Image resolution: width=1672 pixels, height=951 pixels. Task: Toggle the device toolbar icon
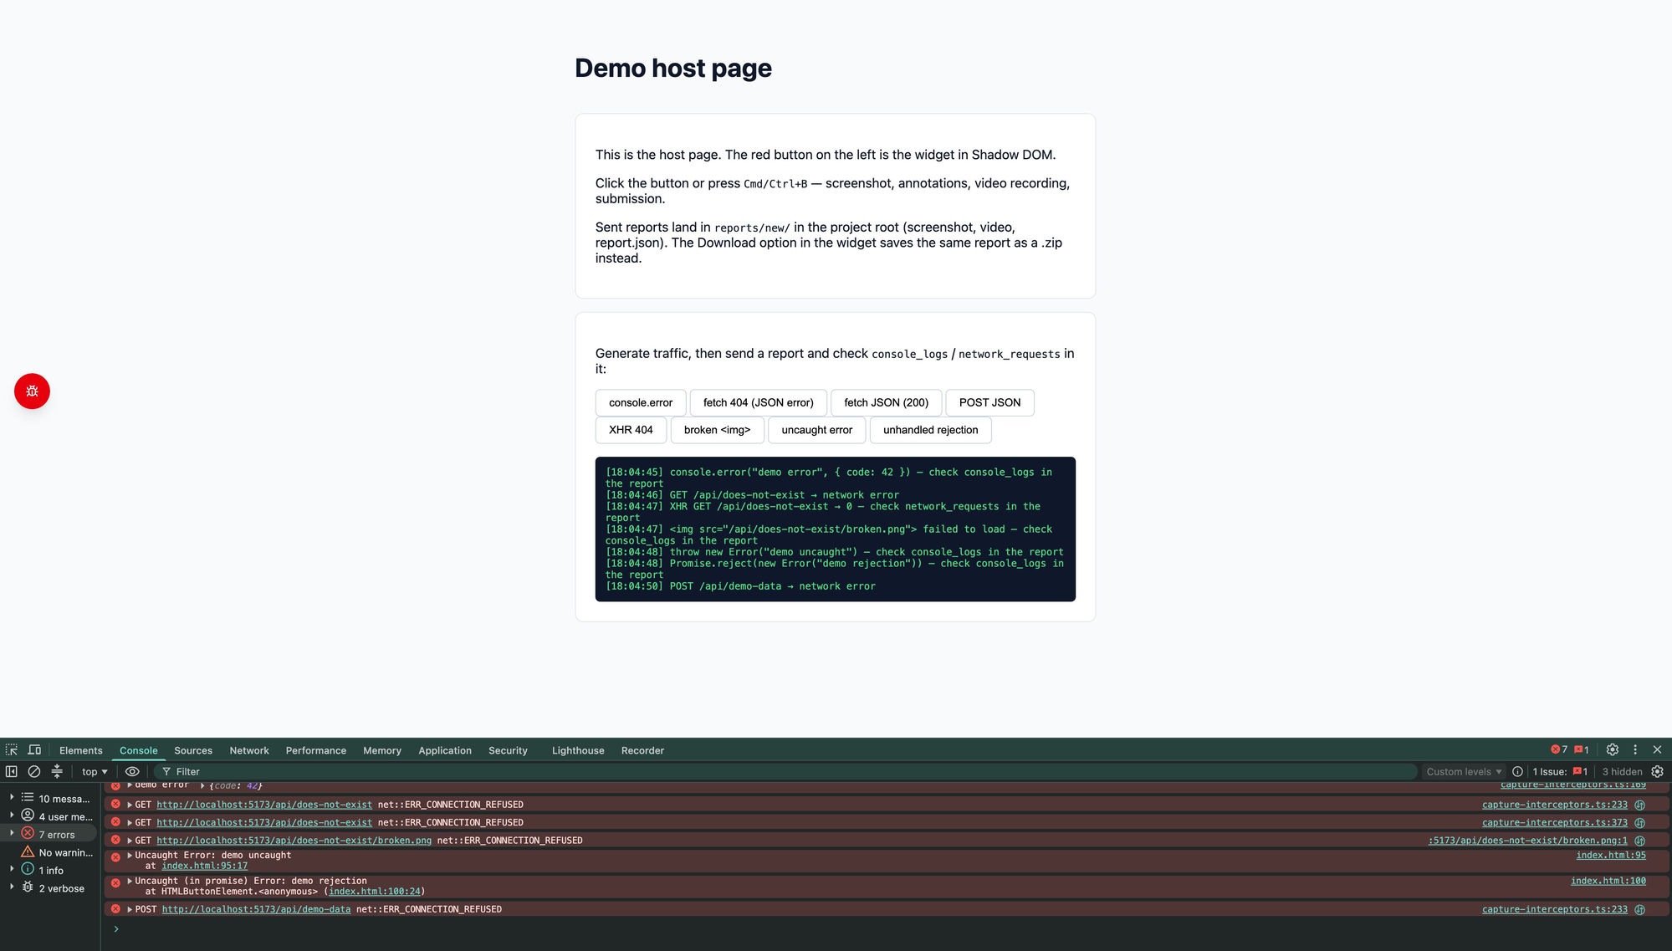[x=34, y=750]
